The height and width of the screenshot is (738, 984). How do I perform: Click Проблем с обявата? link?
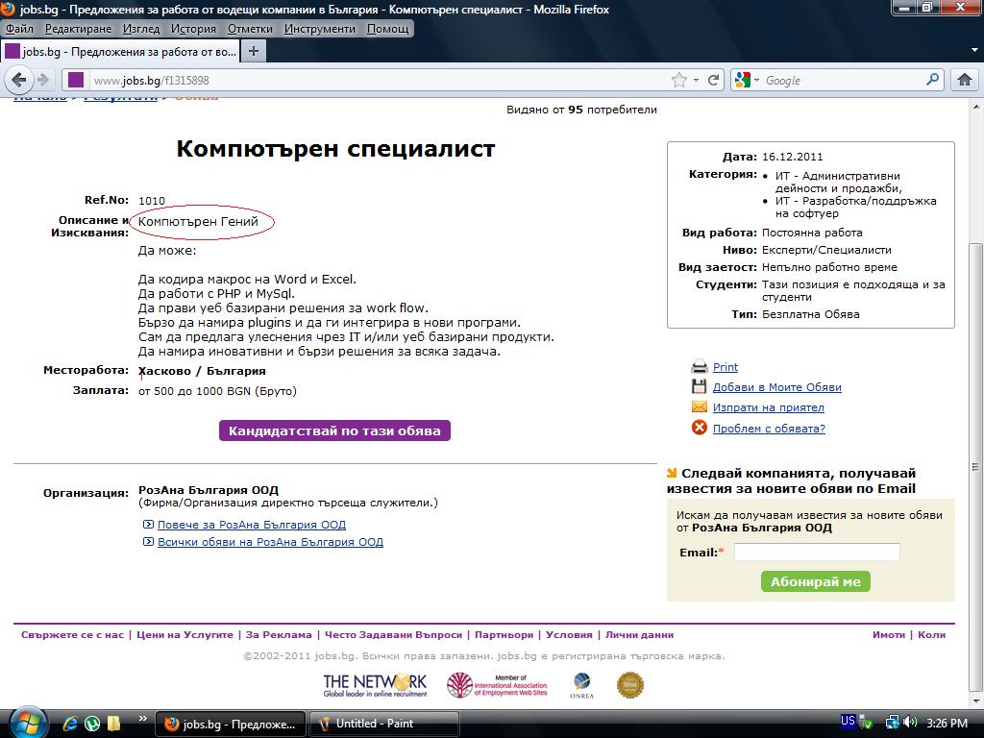click(769, 429)
